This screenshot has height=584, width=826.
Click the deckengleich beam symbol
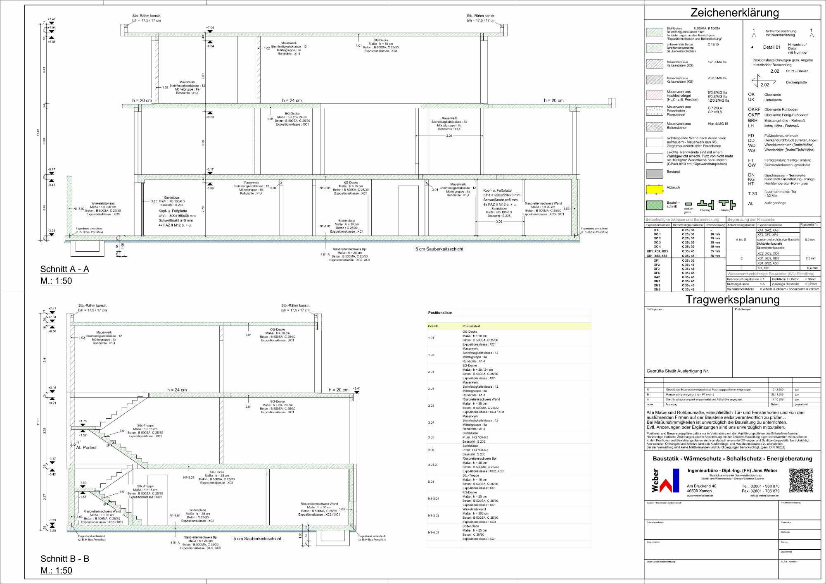tap(688, 204)
